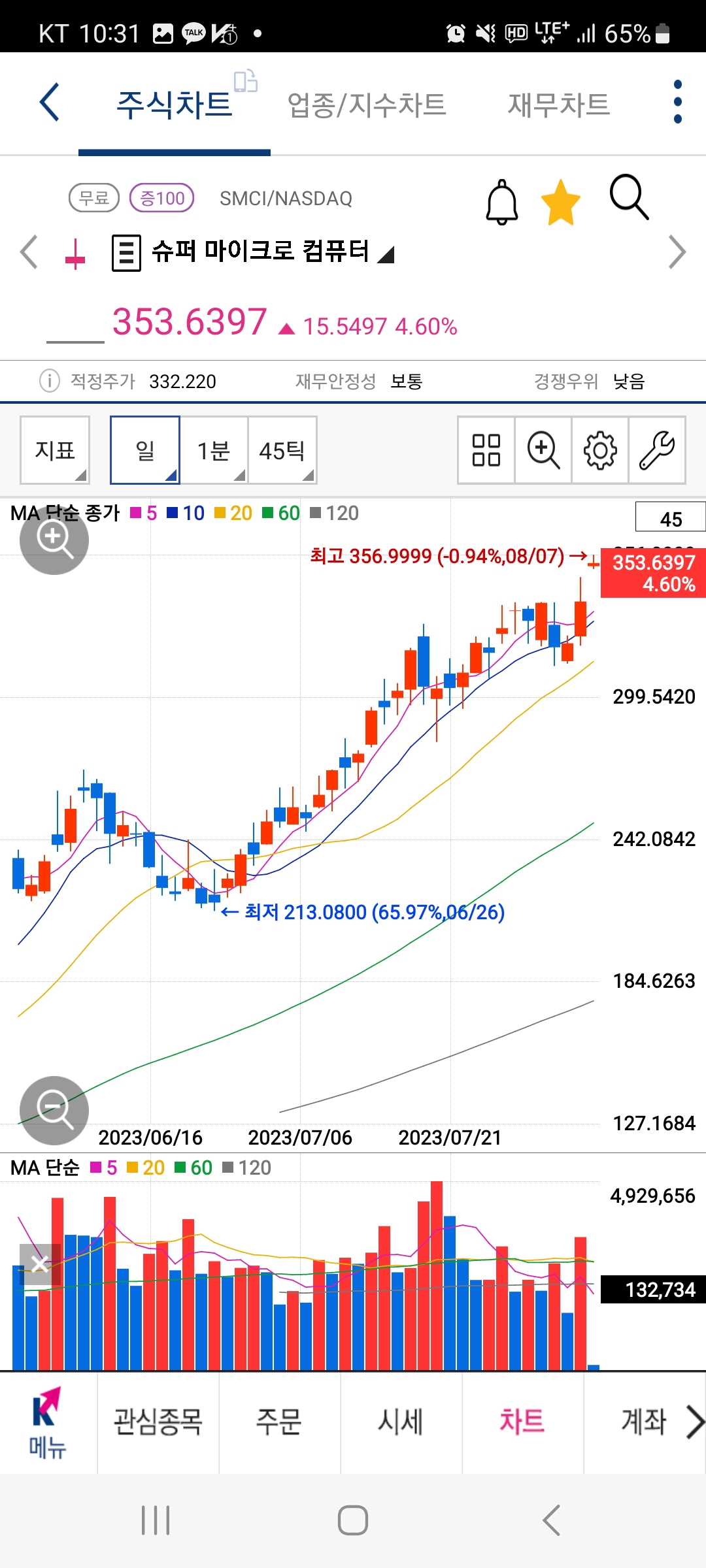Open the stock detail list icon
The height and width of the screenshot is (1568, 706).
pos(126,253)
